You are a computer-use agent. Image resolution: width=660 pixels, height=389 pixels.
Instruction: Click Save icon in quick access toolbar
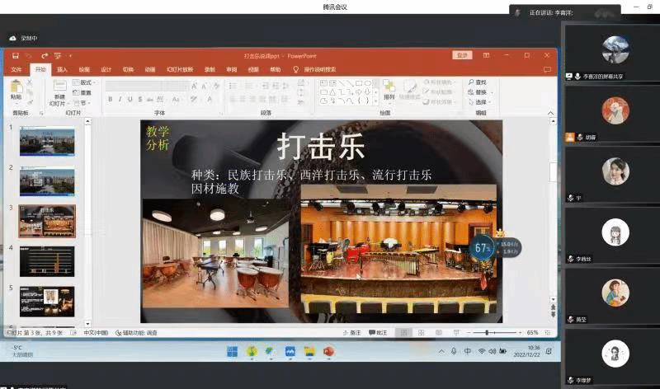pos(16,55)
